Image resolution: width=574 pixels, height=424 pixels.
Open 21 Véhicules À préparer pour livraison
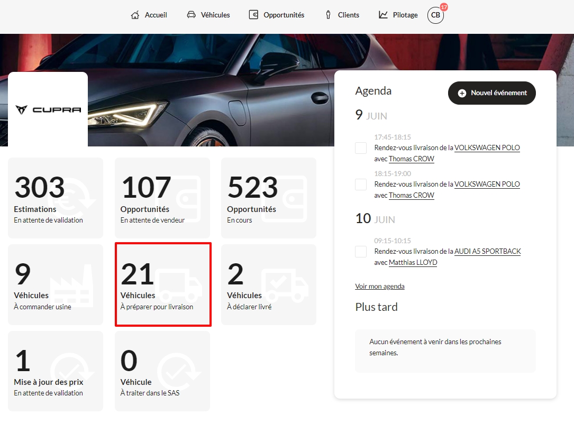coord(163,284)
